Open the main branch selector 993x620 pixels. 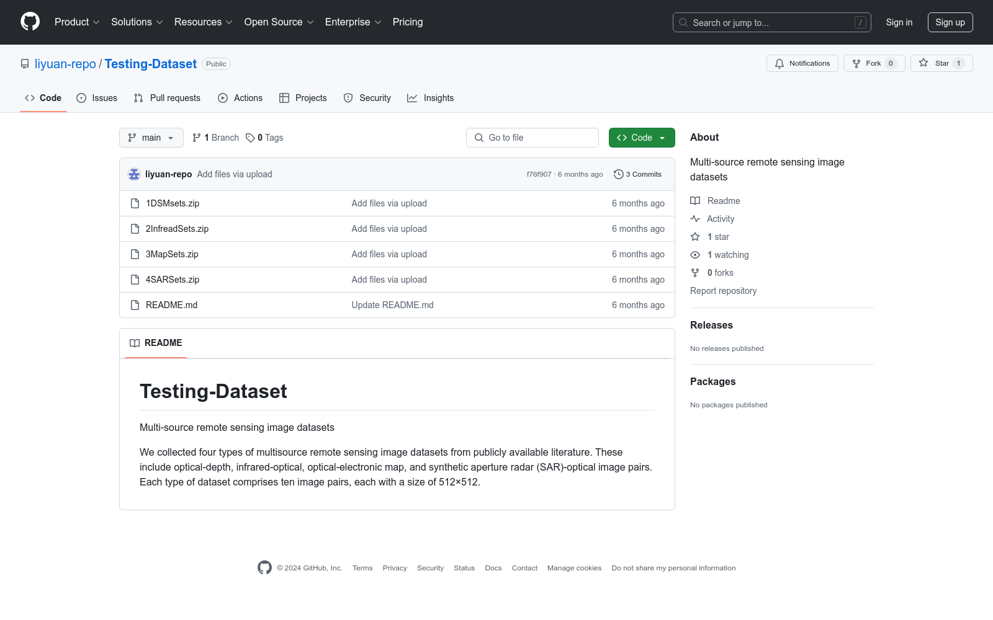coord(151,138)
